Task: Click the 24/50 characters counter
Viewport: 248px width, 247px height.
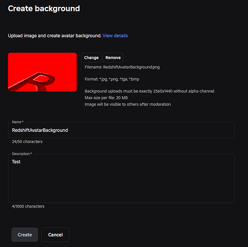Action: [27, 142]
